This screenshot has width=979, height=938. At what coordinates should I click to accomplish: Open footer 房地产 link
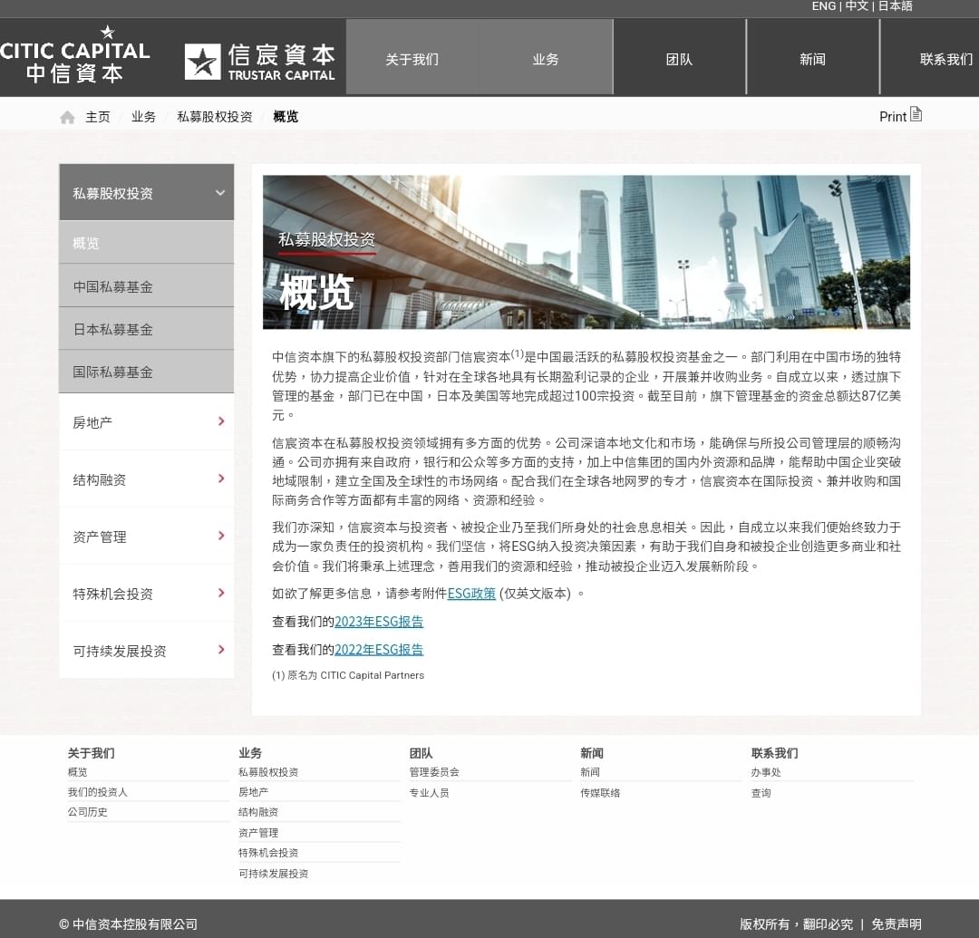click(254, 792)
